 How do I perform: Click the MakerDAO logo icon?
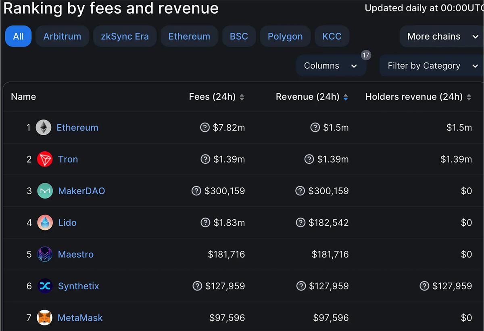coord(45,191)
